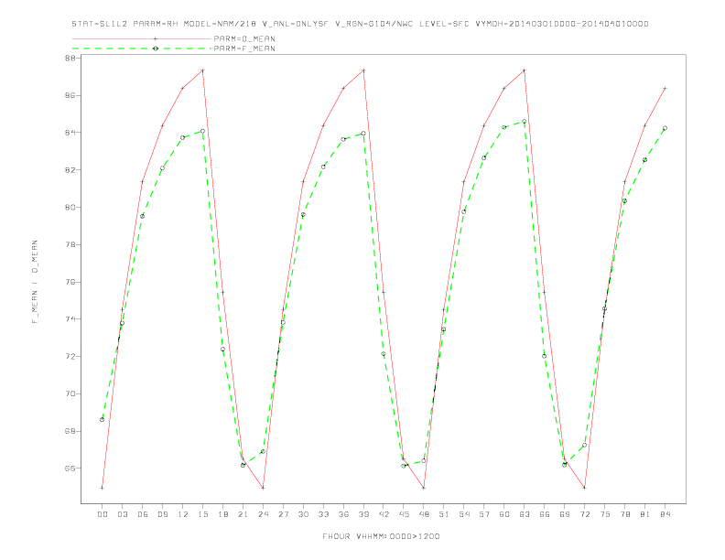
Task: Click the F_MEAN circle marker at hour 00
Action: 103,419
